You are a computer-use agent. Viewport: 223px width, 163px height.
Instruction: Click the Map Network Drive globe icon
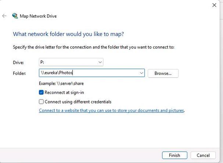pyautogui.click(x=15, y=16)
